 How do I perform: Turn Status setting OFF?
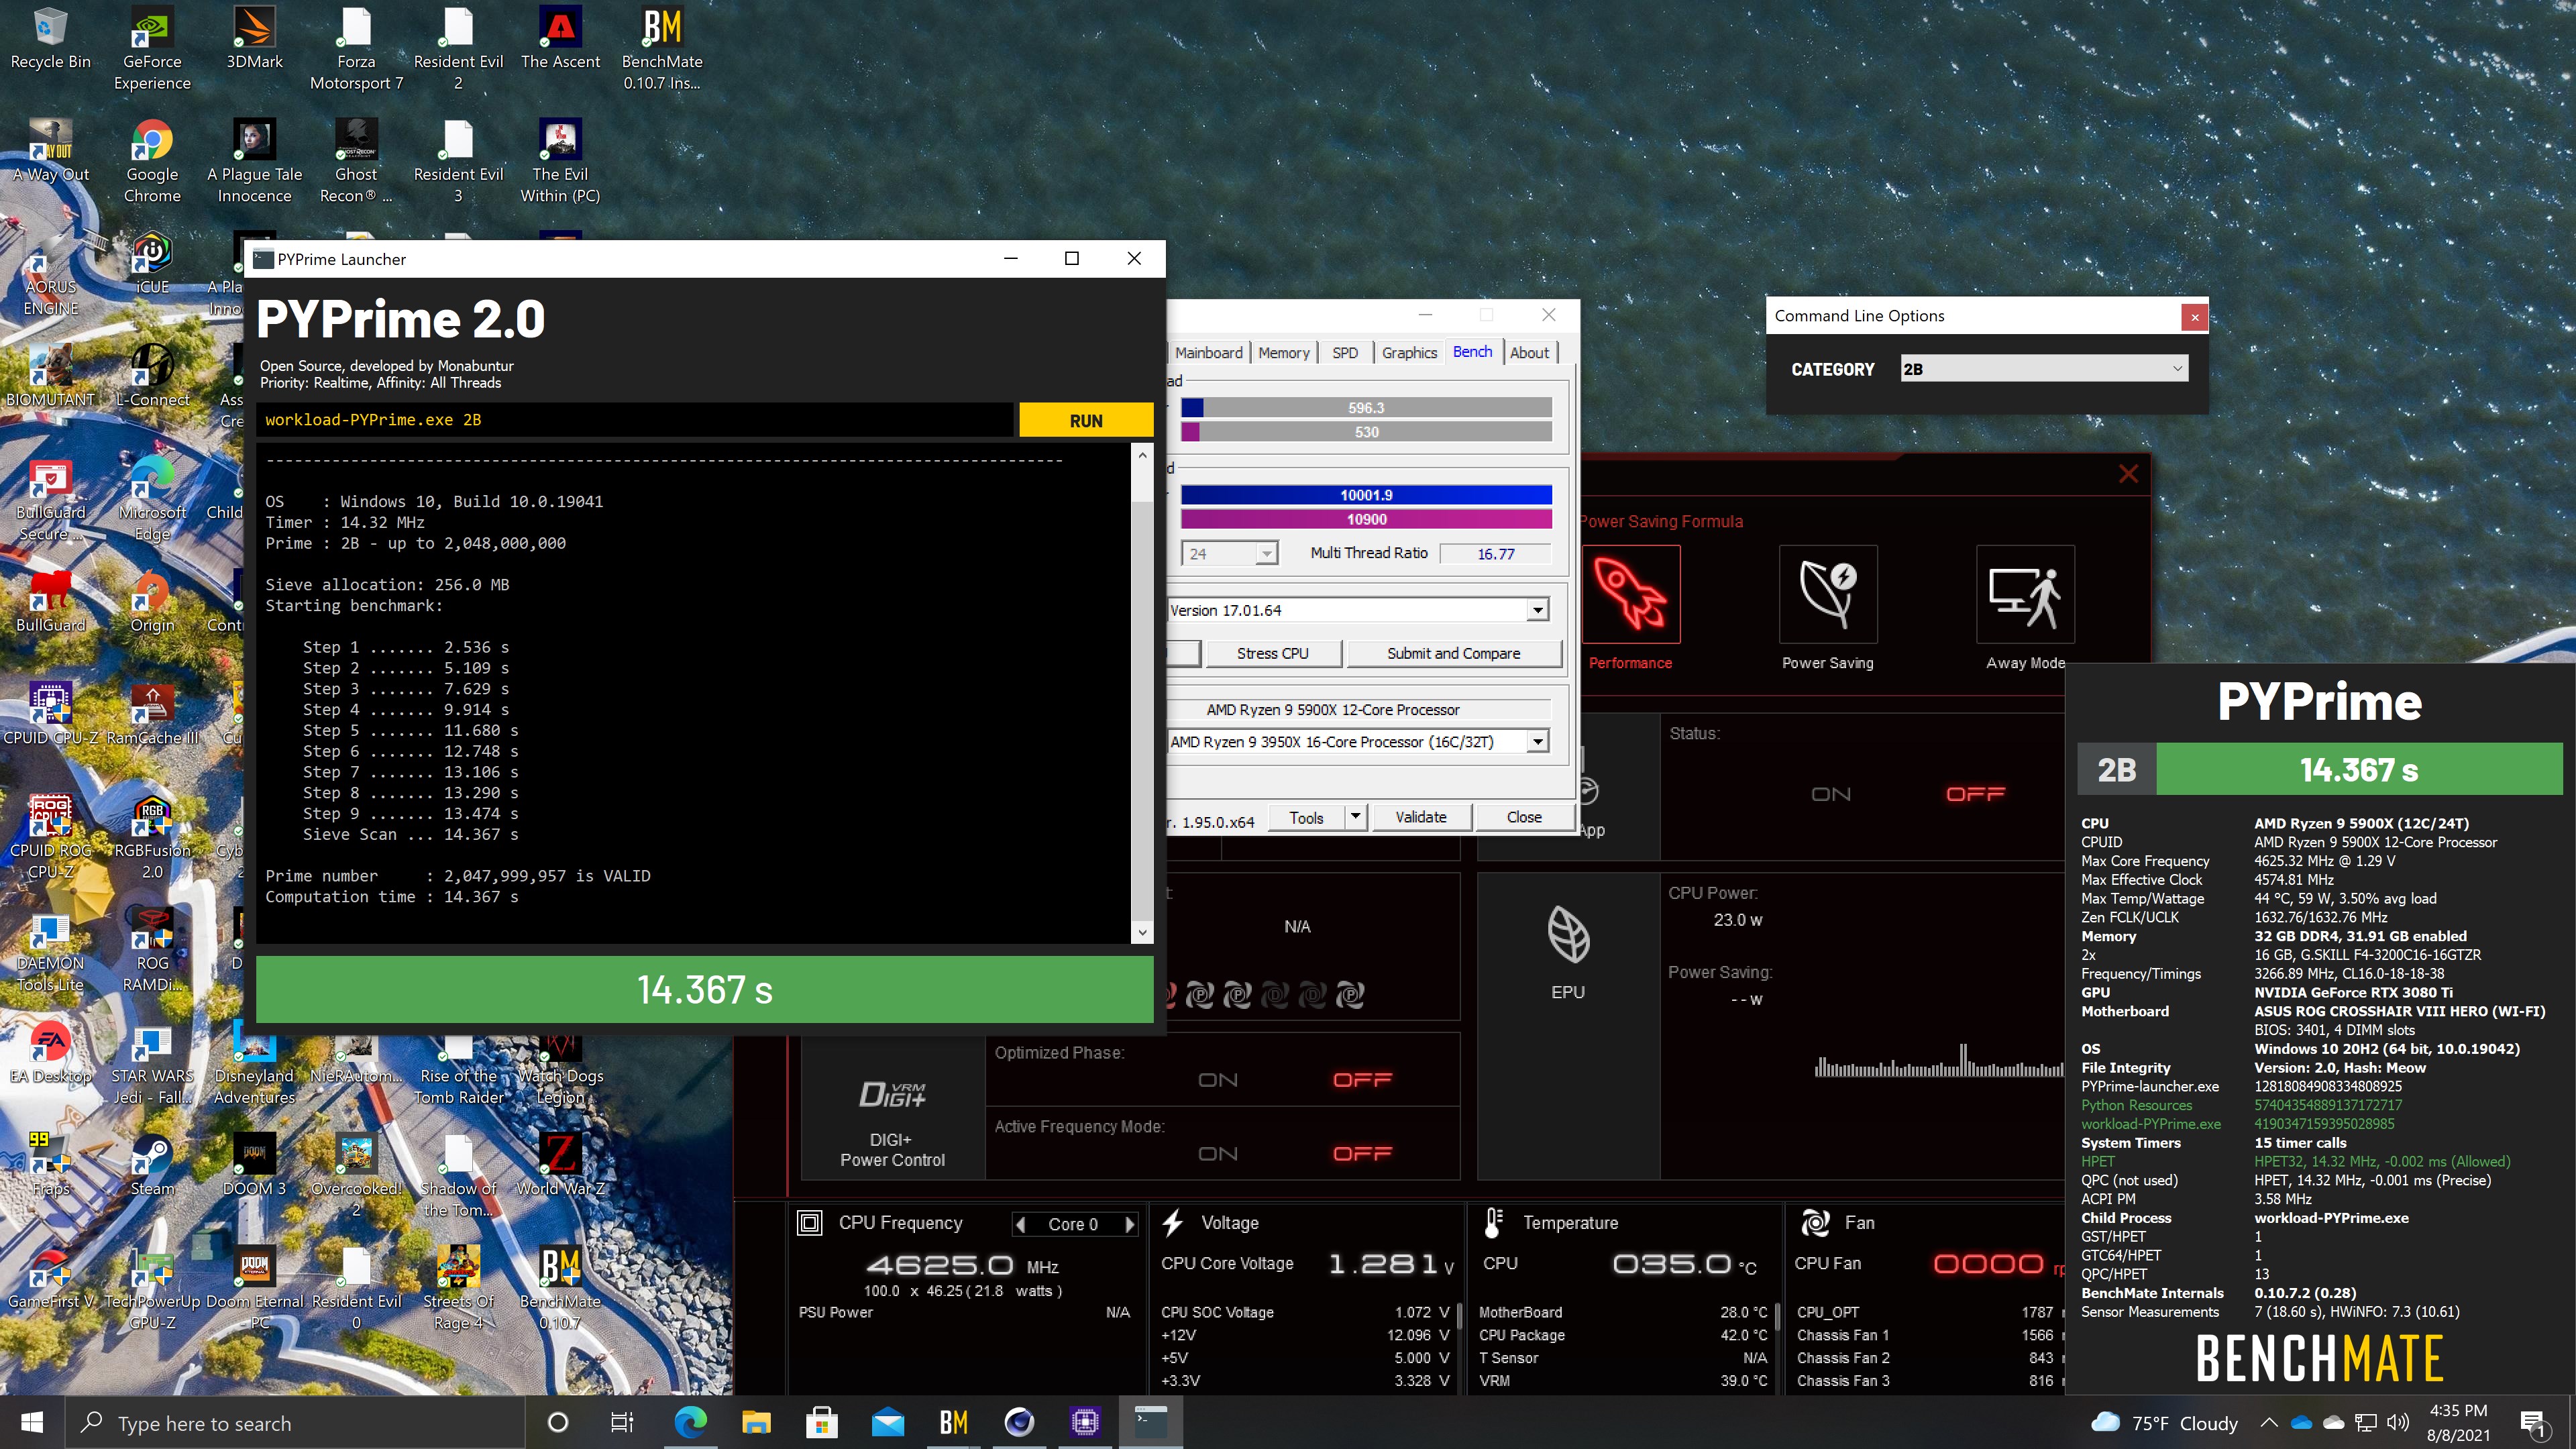click(x=1975, y=794)
